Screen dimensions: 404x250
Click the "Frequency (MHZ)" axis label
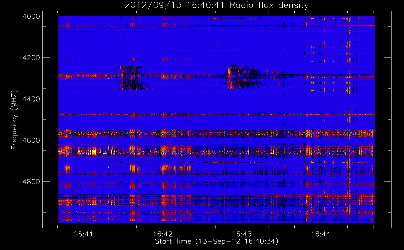[x=14, y=120]
